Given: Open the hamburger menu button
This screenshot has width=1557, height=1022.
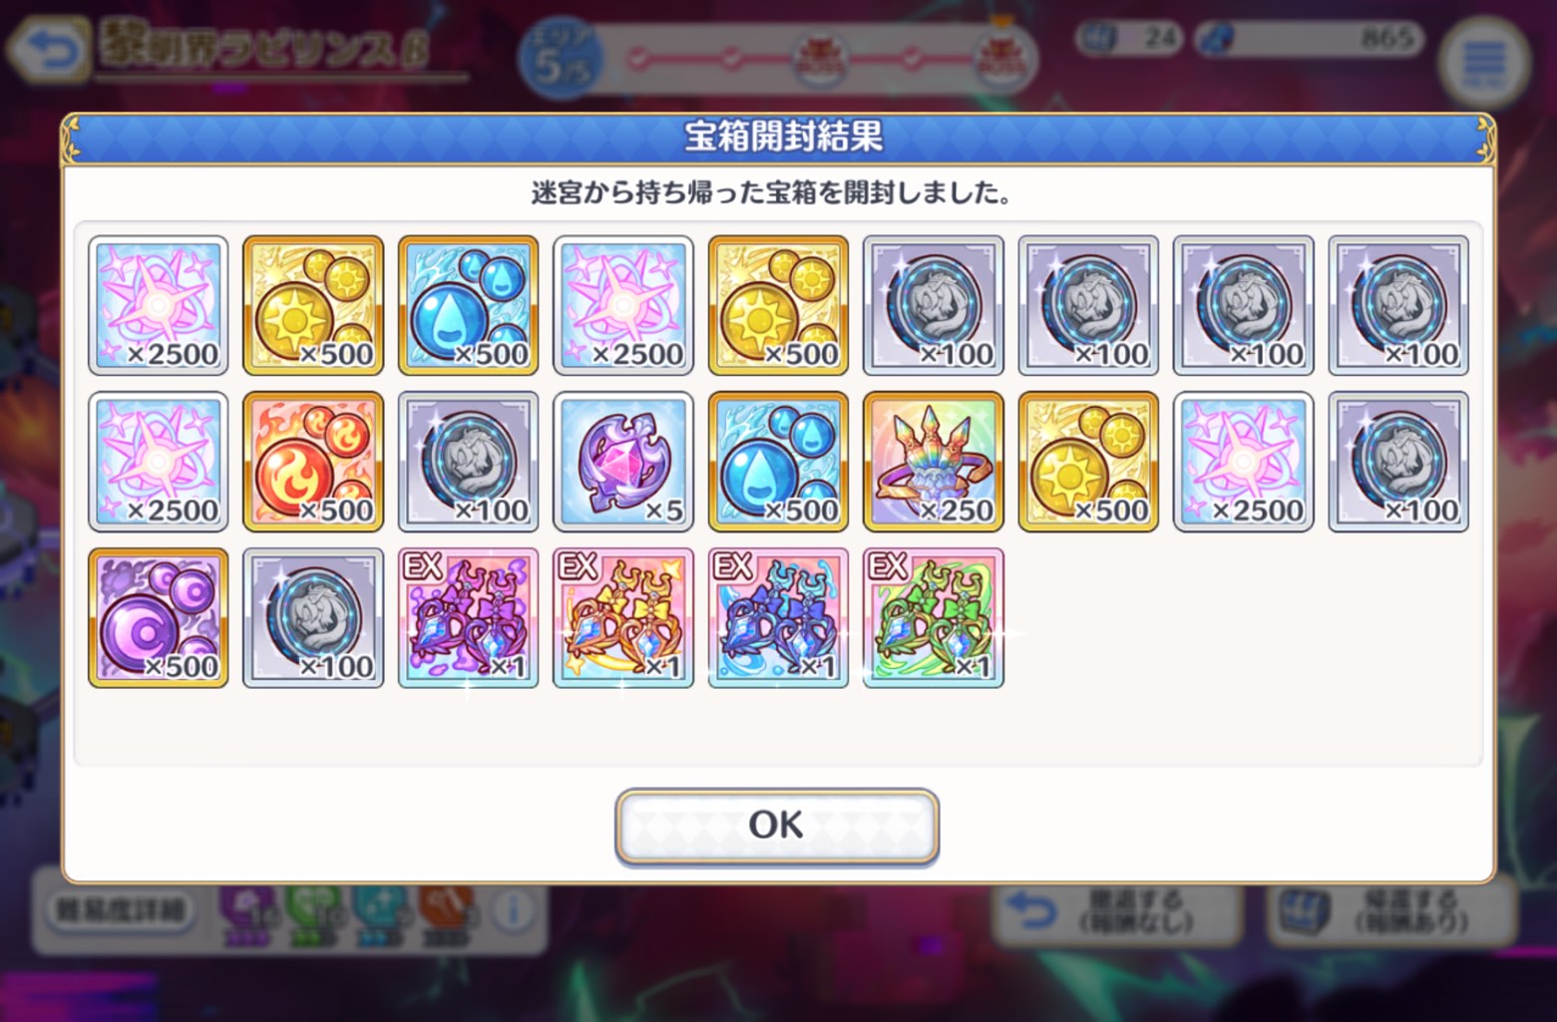Looking at the screenshot, I should [1484, 63].
